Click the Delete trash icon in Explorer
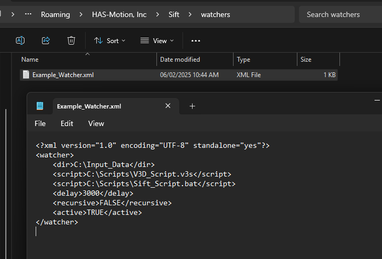This screenshot has height=259, width=382. click(x=71, y=40)
